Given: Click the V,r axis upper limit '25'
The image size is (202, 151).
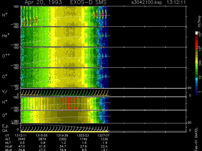Looking at the screenshot, I should [17, 88].
